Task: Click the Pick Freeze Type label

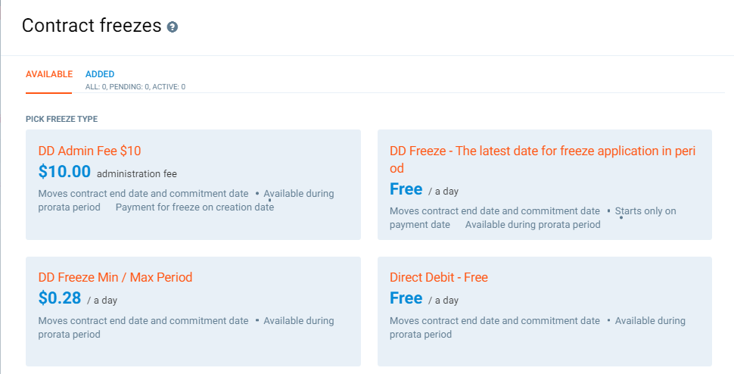Action: (61, 119)
